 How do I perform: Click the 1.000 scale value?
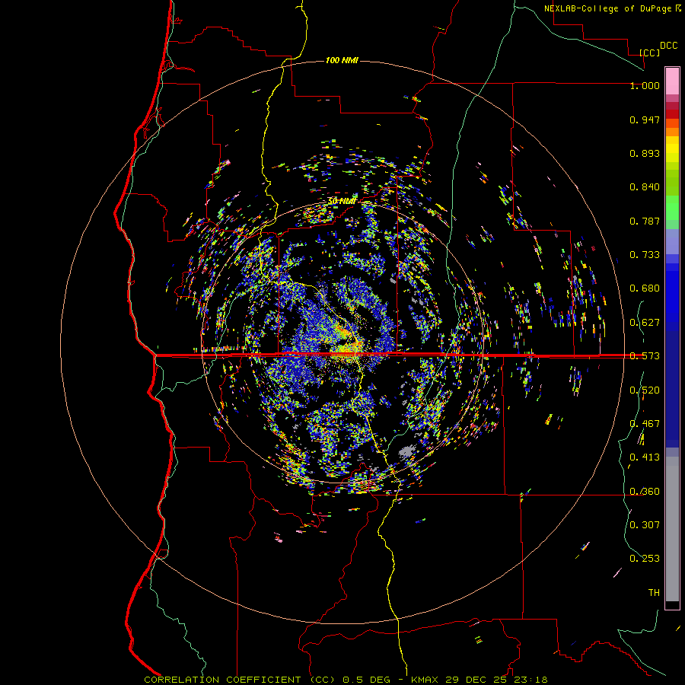point(645,85)
